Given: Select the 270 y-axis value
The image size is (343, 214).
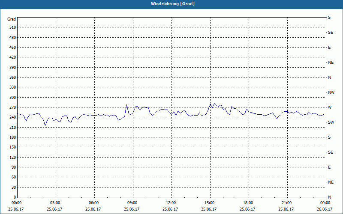Looking at the screenshot, I should (x=13, y=107).
